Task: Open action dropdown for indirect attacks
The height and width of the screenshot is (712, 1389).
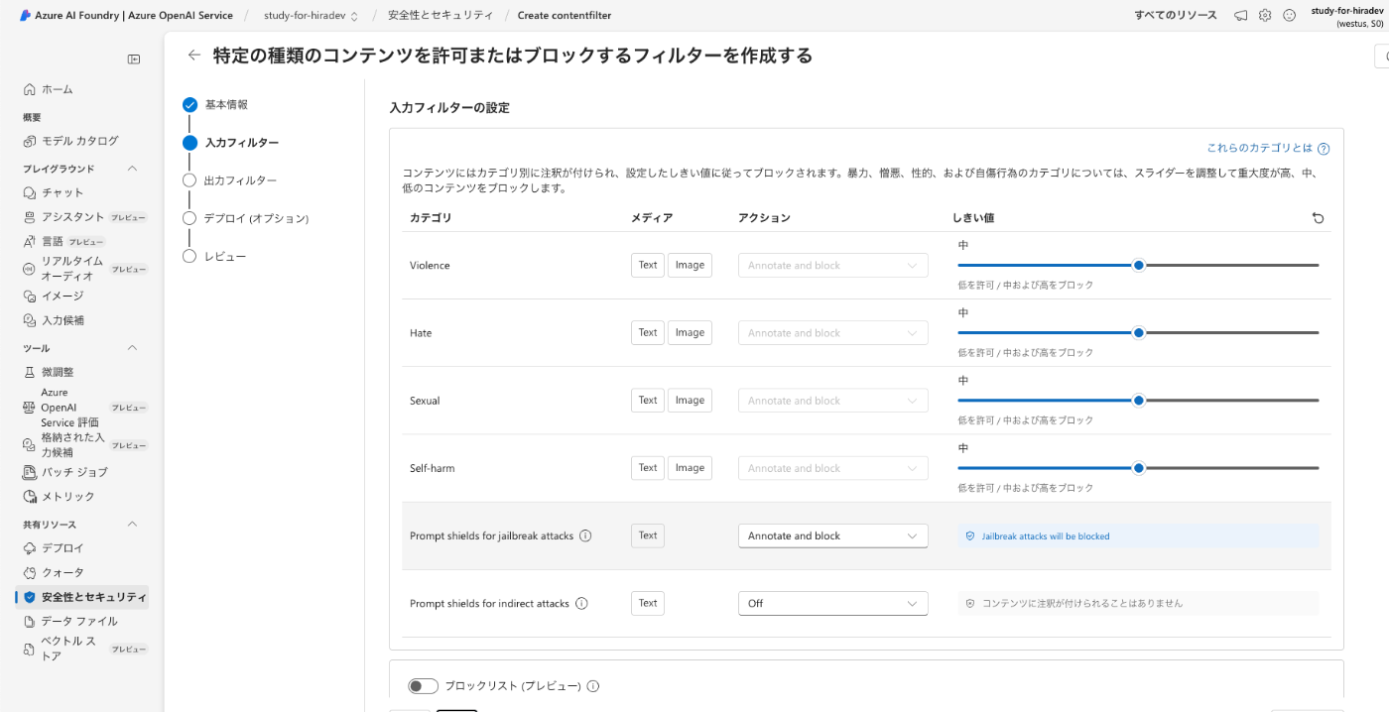Action: tap(833, 603)
